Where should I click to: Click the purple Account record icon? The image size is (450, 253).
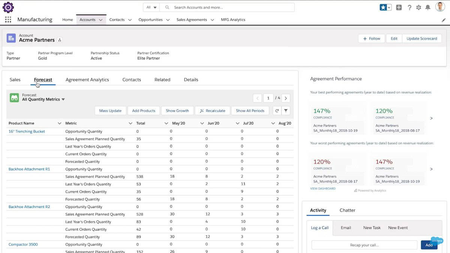click(x=11, y=38)
